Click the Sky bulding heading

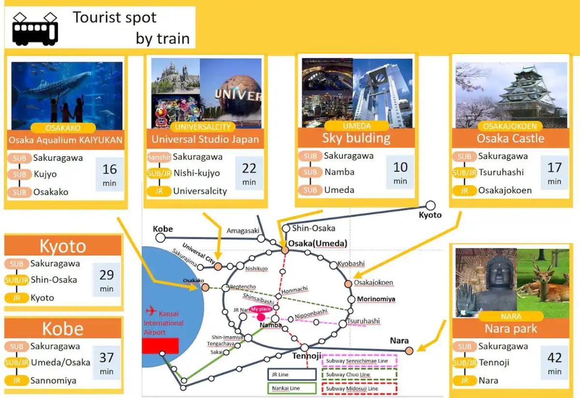pos(356,138)
